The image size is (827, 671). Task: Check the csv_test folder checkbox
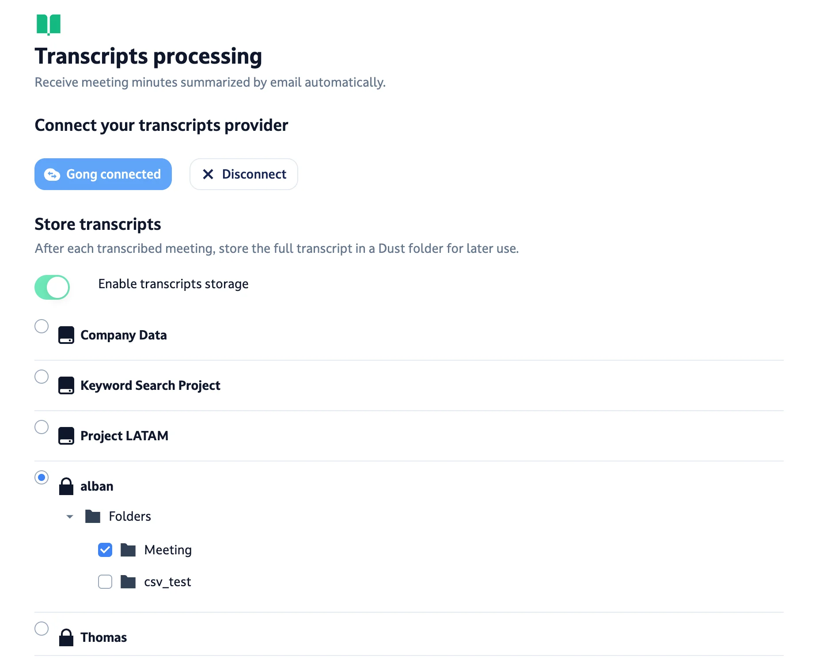[105, 582]
